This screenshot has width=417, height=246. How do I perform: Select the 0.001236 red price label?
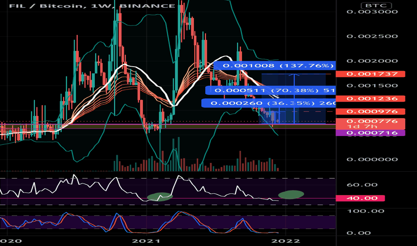(x=370, y=99)
